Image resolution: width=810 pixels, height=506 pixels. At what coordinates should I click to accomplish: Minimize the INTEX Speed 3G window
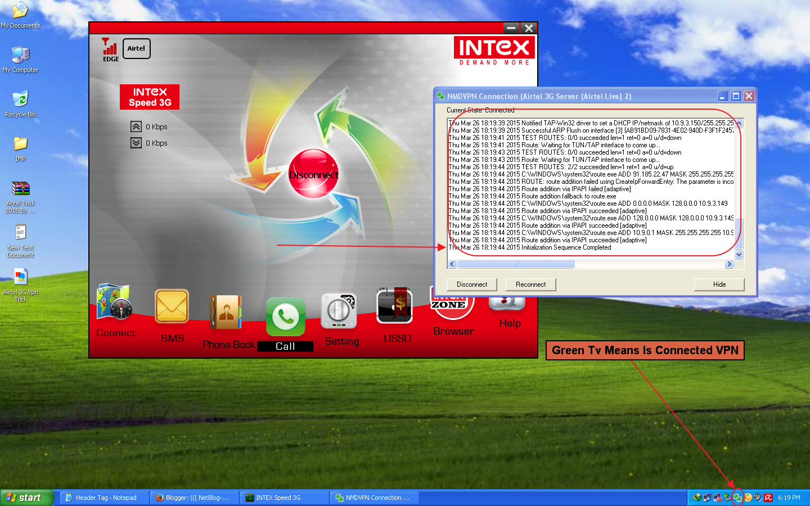[511, 28]
